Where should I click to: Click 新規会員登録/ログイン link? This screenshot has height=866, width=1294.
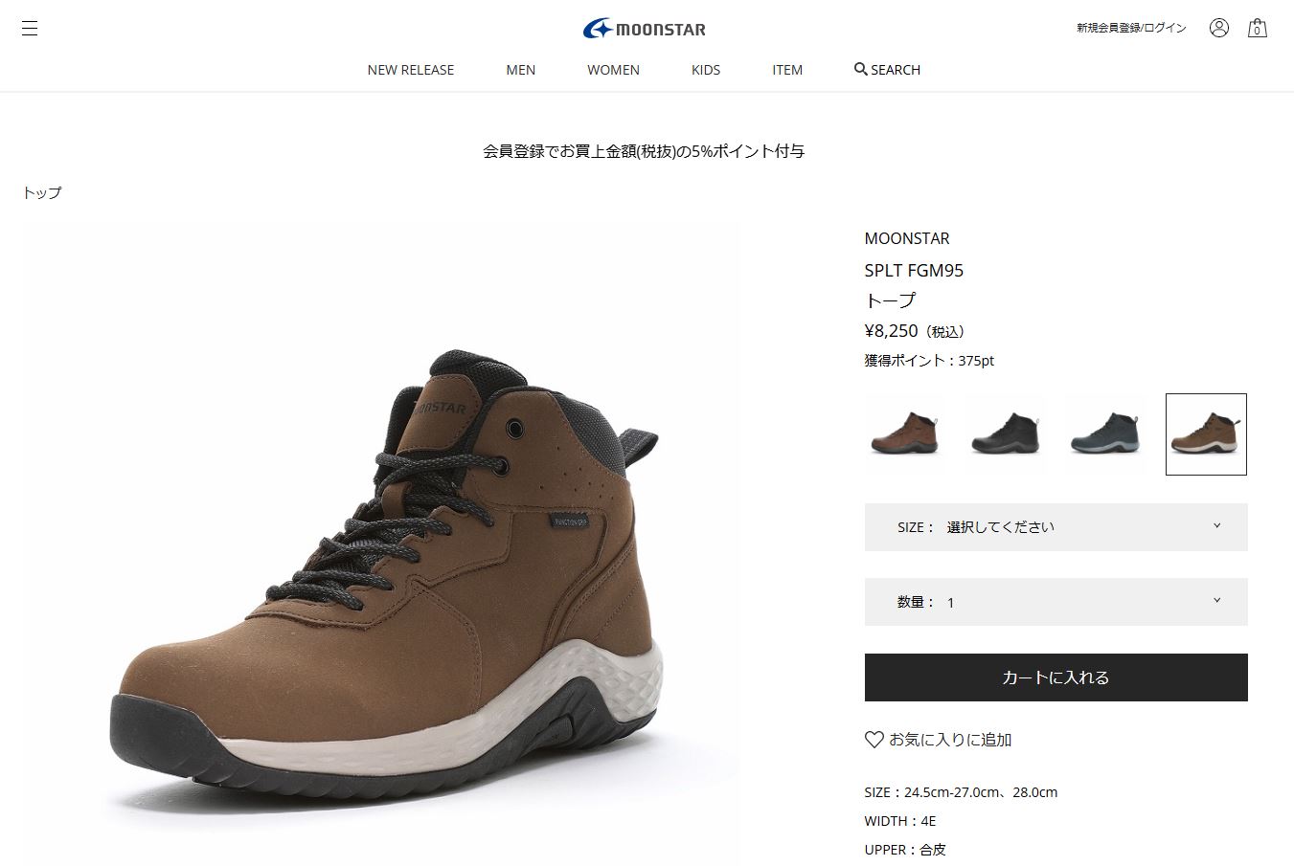(1131, 28)
